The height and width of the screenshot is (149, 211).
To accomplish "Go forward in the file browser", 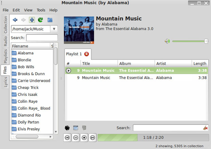I will point(23,20).
